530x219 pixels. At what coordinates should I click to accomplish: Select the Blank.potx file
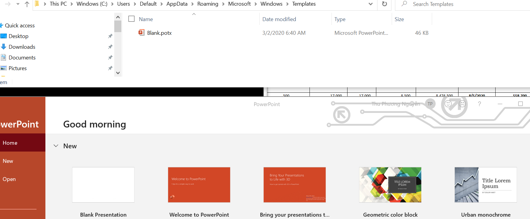click(x=159, y=33)
